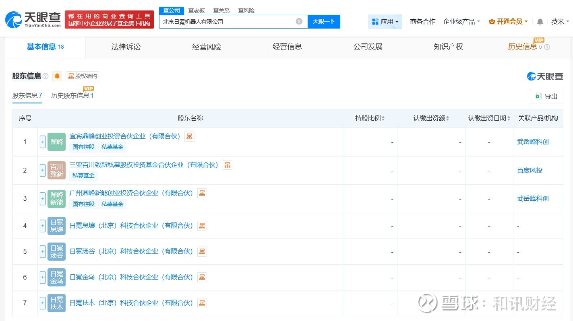Viewport: 573px width, 321px height.
Task: Click the 天眼一下 search button
Action: [x=324, y=21]
